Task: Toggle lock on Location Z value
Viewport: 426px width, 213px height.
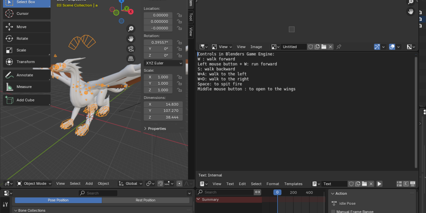Action: [179, 28]
